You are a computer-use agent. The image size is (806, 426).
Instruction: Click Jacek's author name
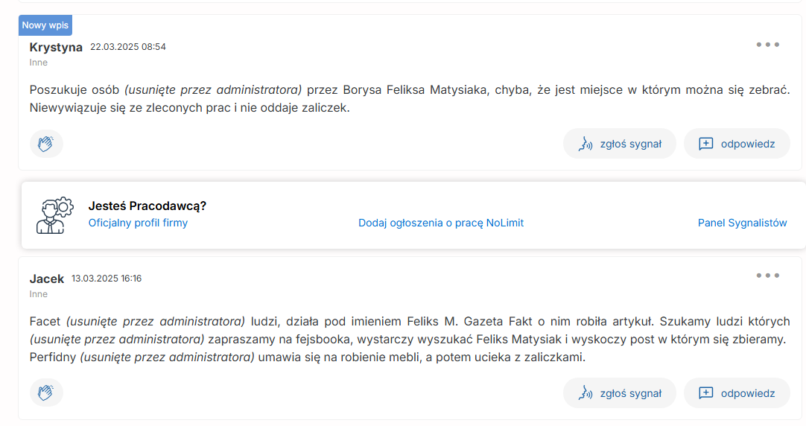coord(47,279)
